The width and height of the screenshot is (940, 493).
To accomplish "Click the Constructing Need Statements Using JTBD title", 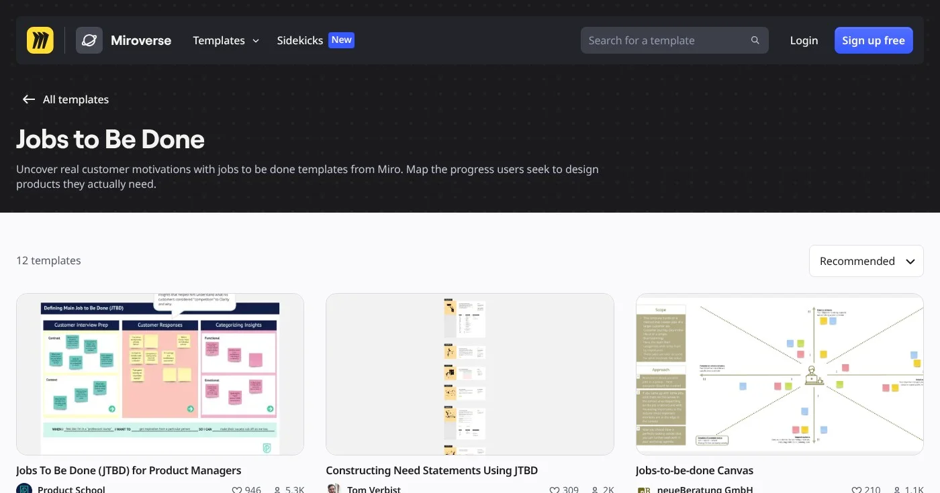I will coord(432,470).
